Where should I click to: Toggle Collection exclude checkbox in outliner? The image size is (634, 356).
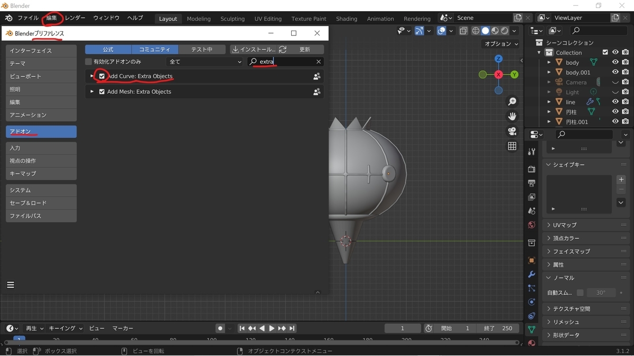(x=605, y=52)
